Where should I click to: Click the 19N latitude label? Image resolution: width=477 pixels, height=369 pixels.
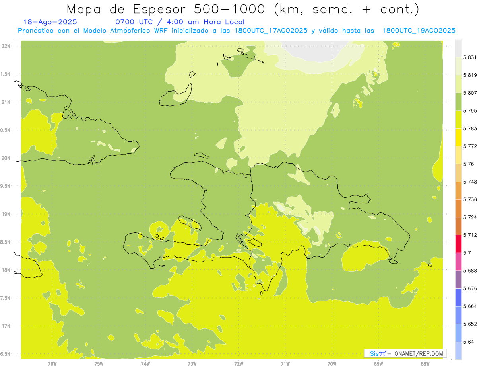(x=6, y=214)
